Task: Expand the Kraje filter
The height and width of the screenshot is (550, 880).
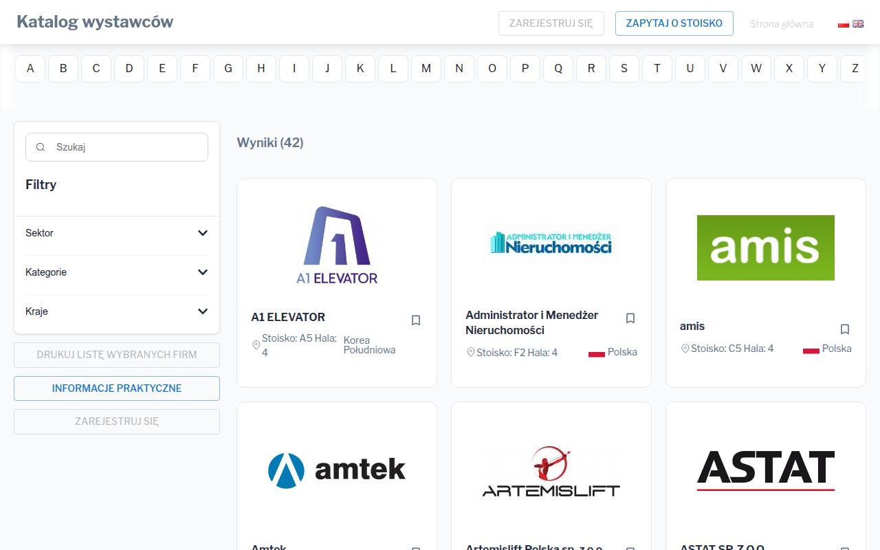Action: point(117,311)
